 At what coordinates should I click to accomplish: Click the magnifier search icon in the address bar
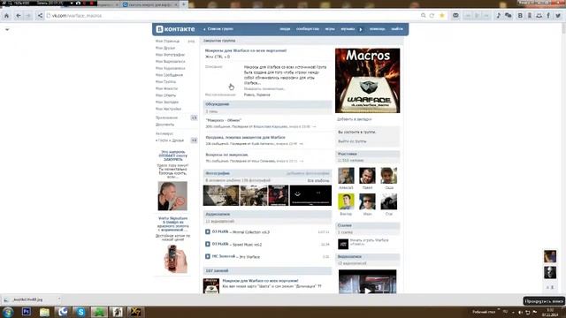click(423, 16)
